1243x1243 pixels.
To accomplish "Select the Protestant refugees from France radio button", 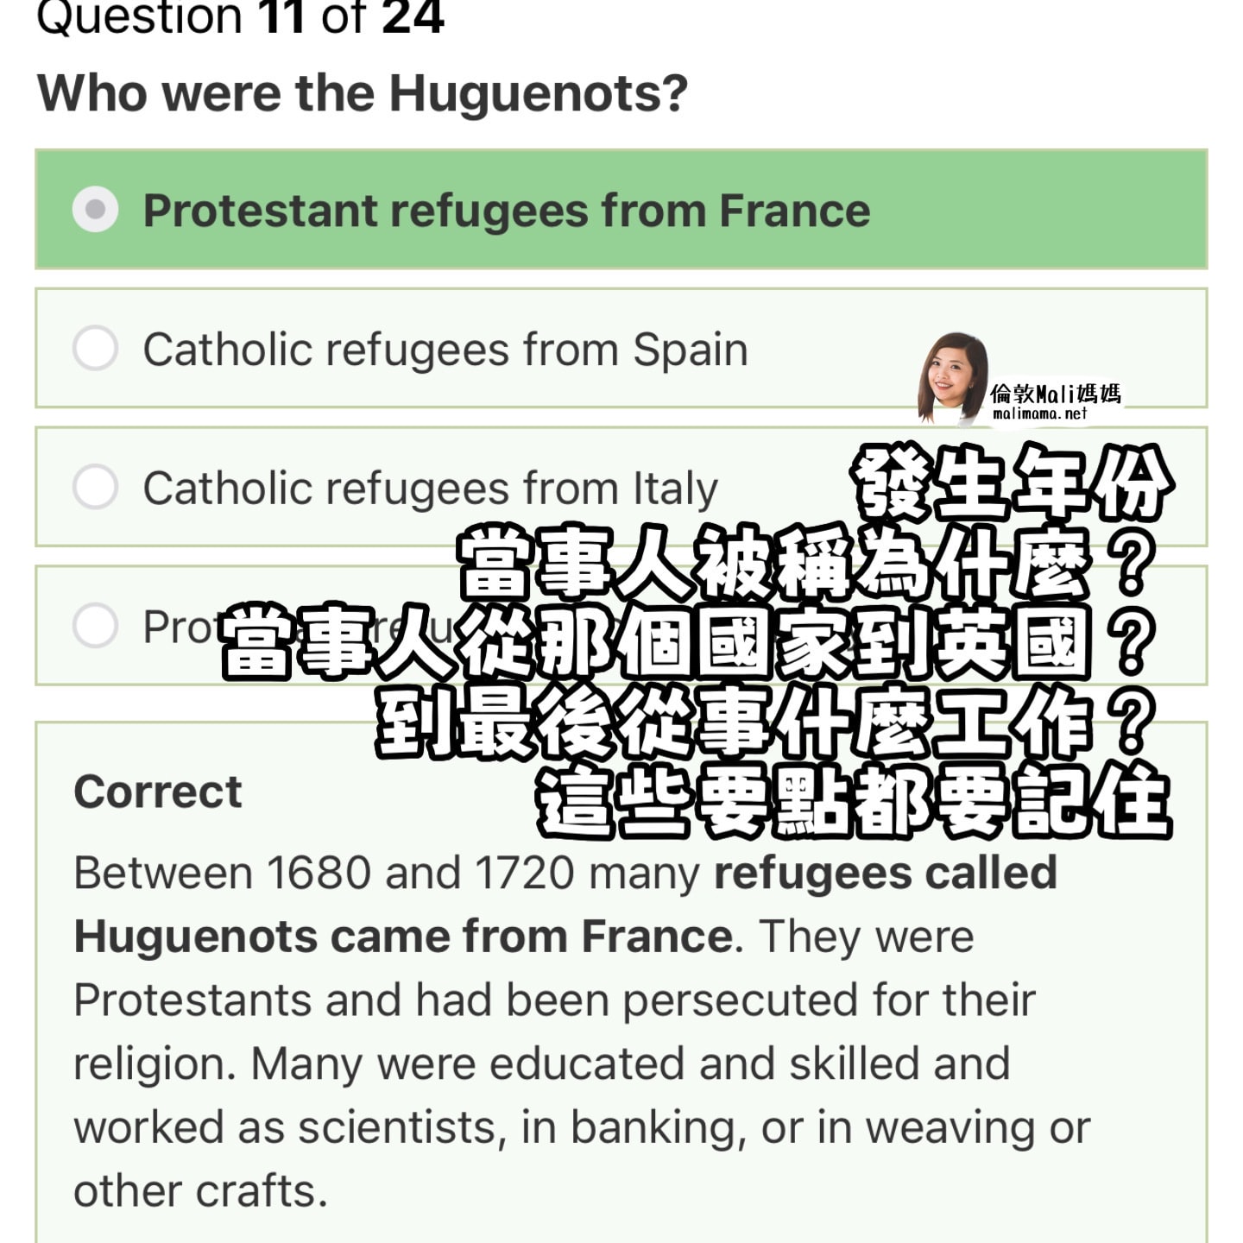I will 96,210.
